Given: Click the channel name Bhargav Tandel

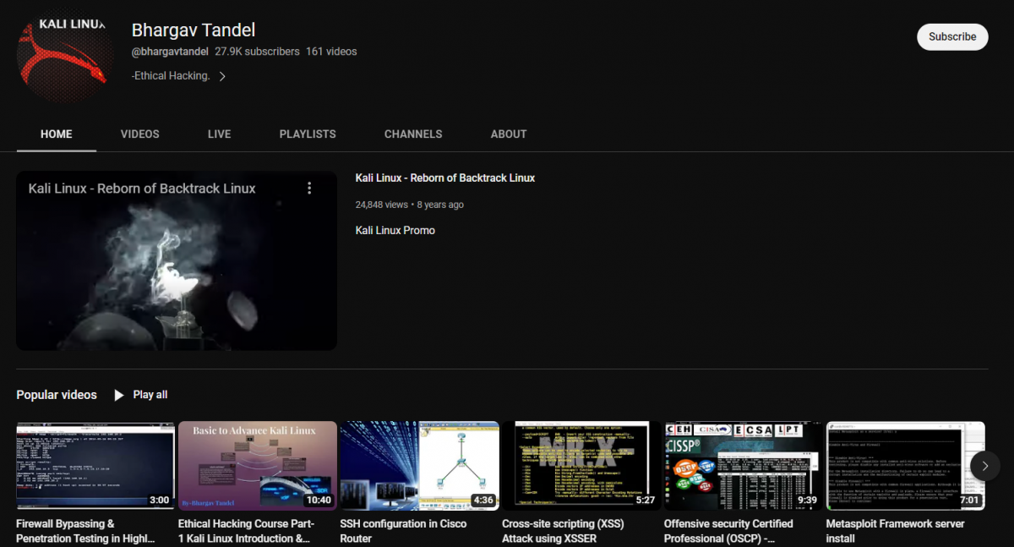Looking at the screenshot, I should coord(194,30).
